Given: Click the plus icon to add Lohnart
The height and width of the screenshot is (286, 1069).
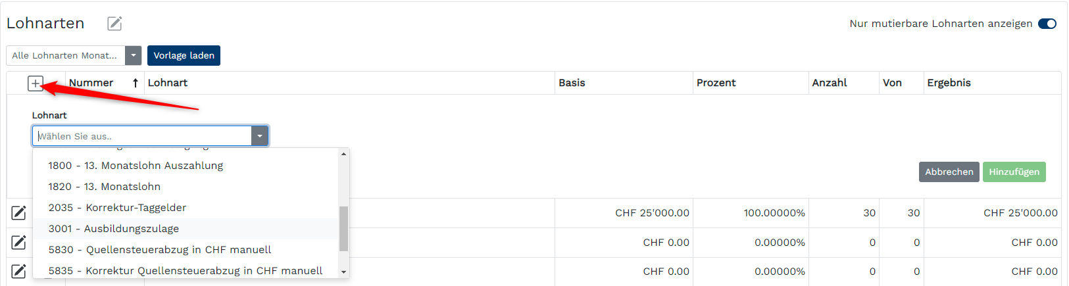Looking at the screenshot, I should coord(36,83).
